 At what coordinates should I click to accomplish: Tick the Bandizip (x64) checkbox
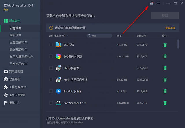51,91
